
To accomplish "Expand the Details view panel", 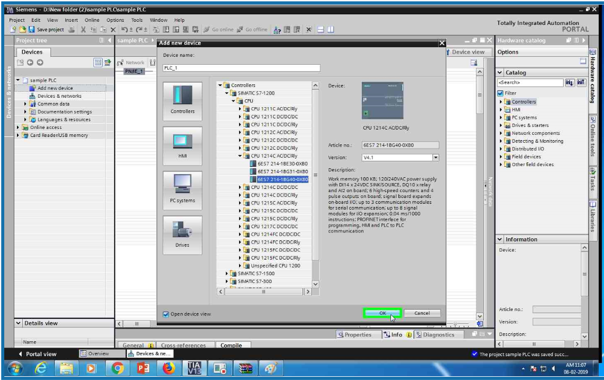I will [18, 323].
